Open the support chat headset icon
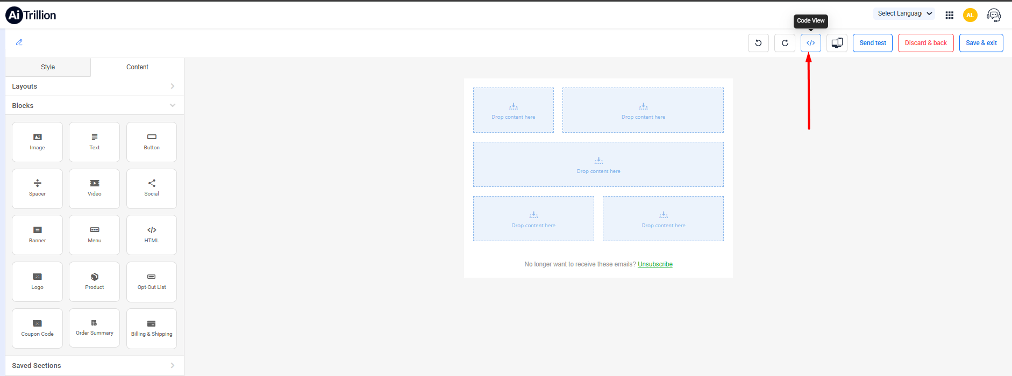 [993, 15]
